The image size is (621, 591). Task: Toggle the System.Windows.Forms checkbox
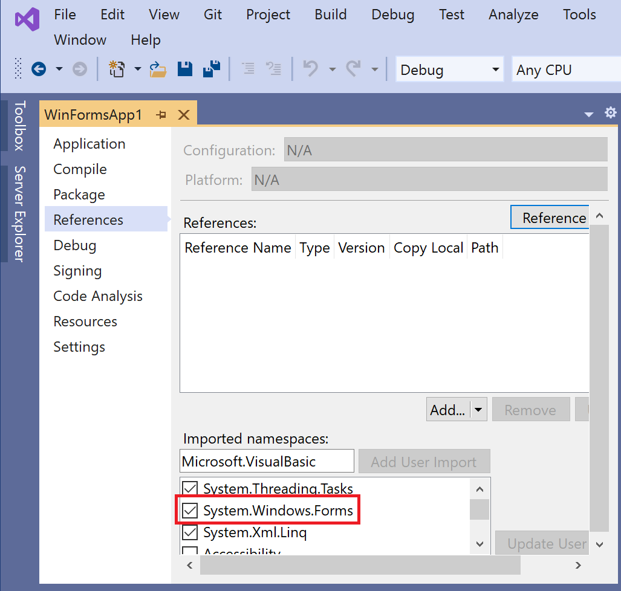(x=190, y=510)
